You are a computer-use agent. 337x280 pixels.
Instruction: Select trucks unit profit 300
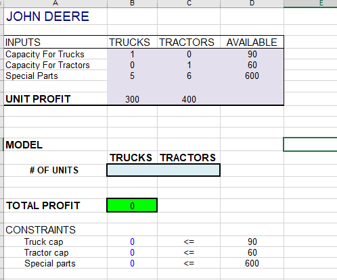click(132, 99)
